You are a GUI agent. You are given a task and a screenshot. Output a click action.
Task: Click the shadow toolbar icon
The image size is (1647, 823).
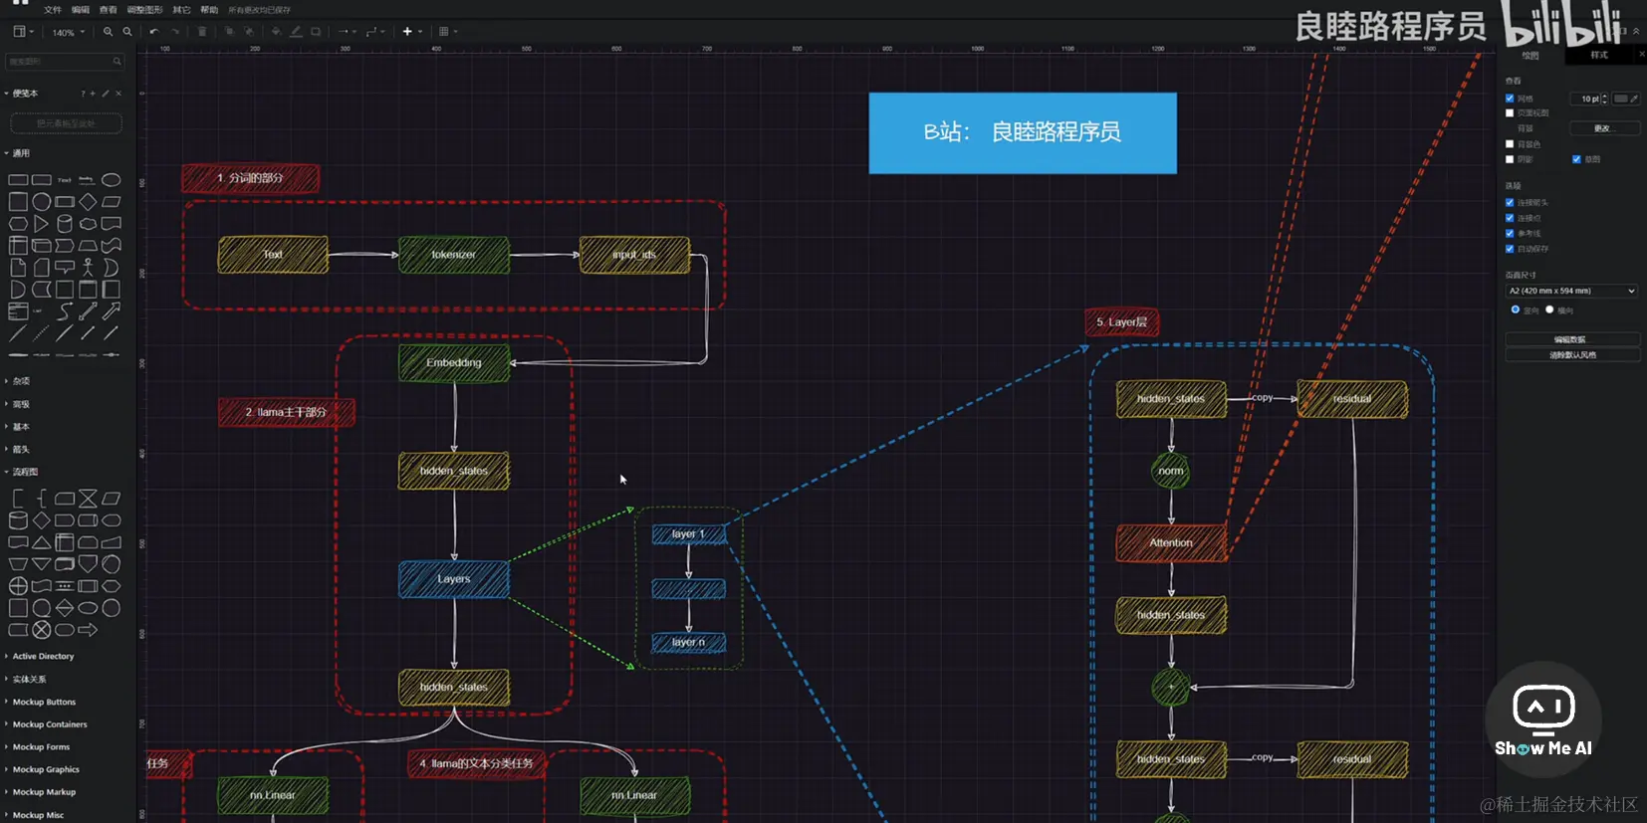(x=316, y=32)
